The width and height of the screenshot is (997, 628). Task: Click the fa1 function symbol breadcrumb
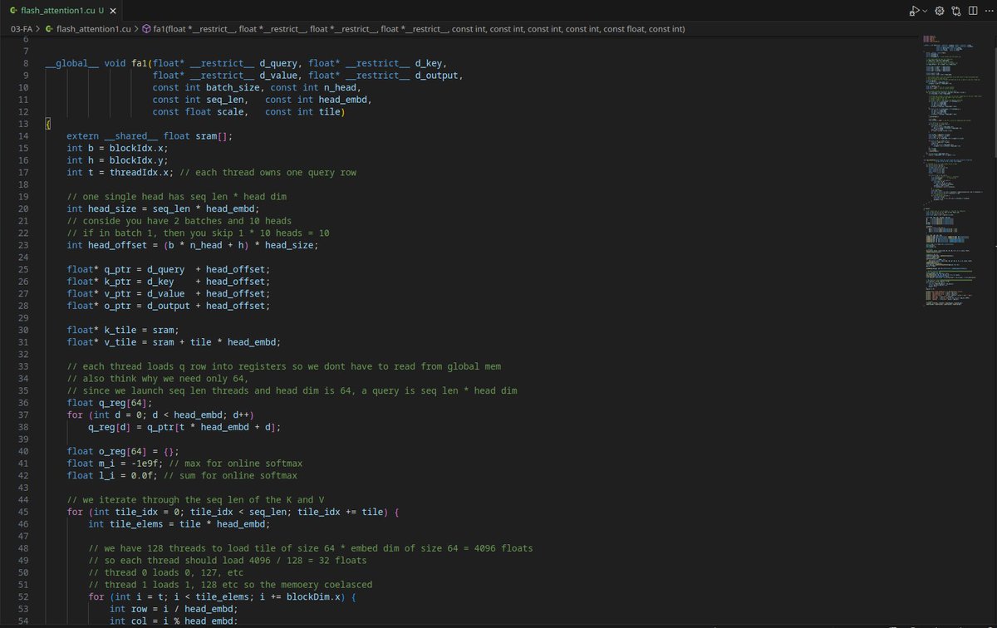(419, 29)
